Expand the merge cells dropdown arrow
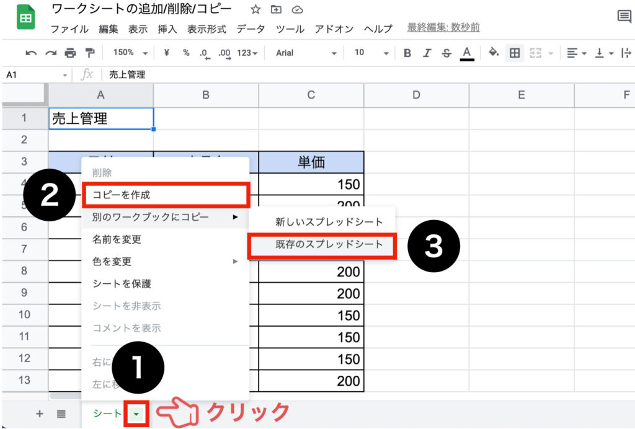 551,53
